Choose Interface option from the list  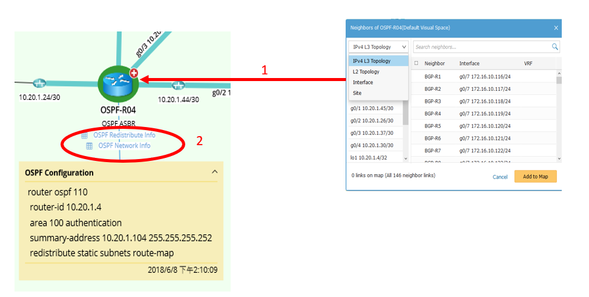378,82
